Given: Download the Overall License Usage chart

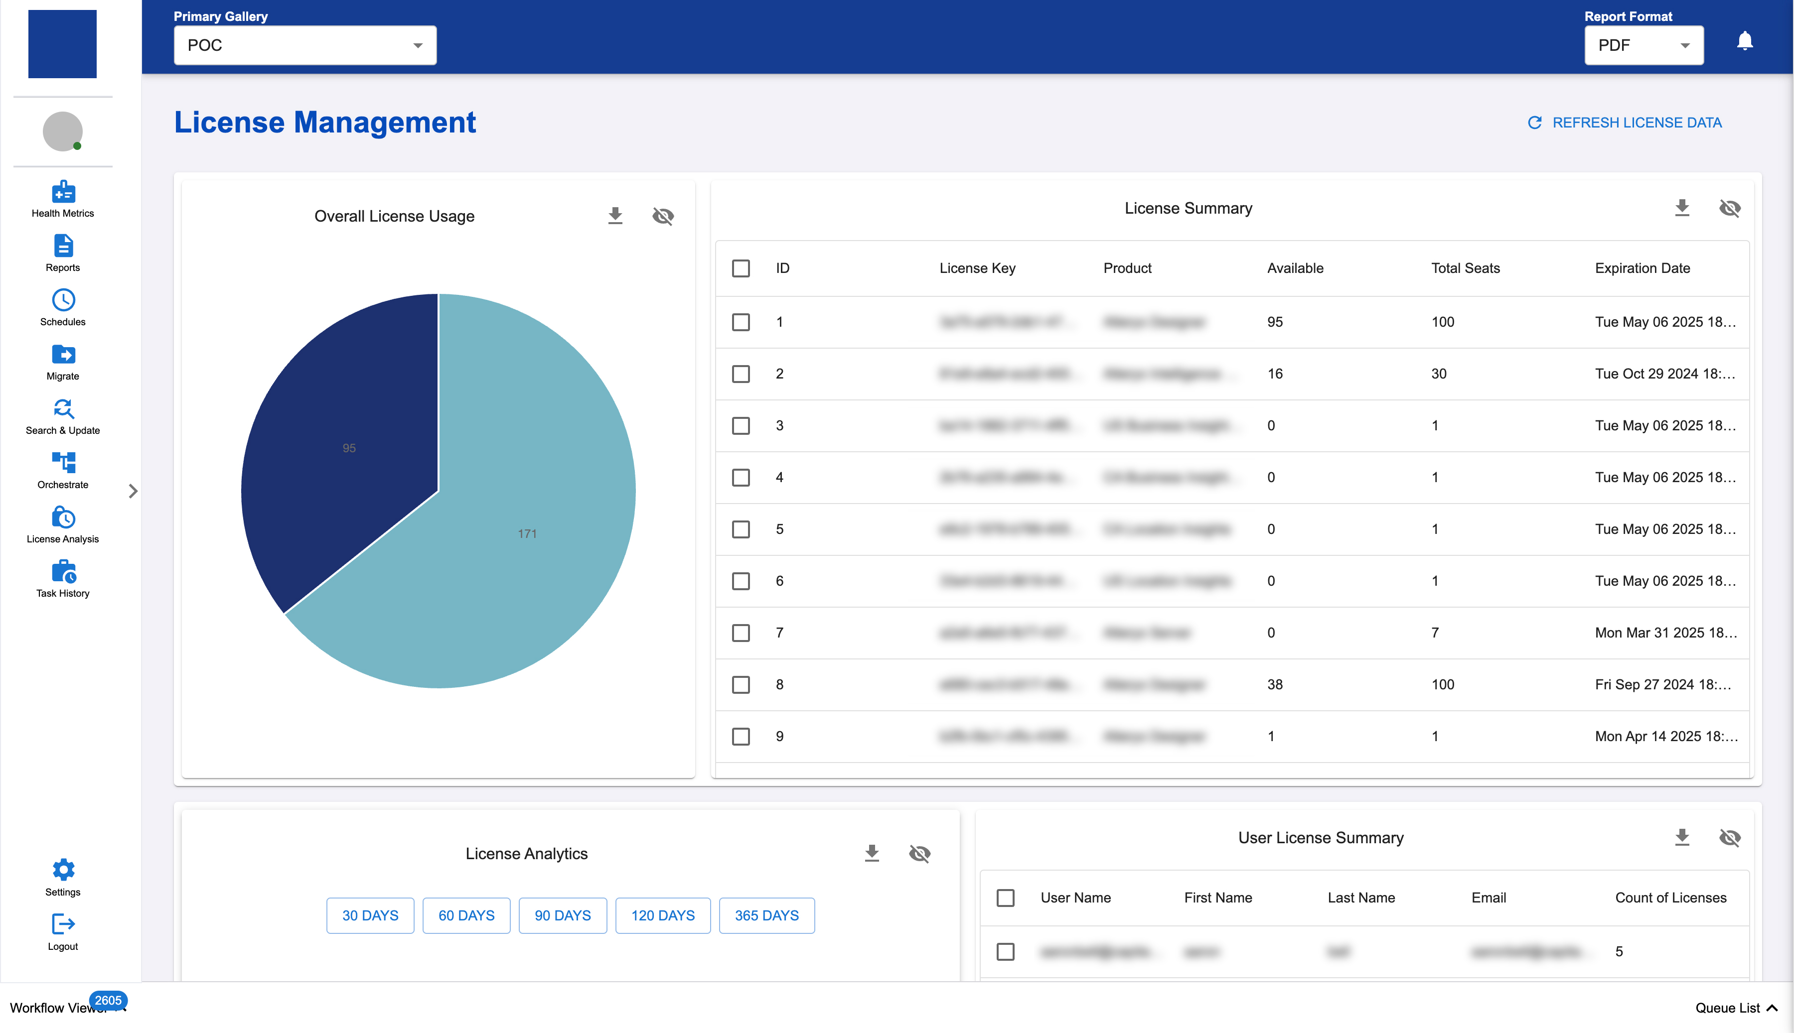Looking at the screenshot, I should tap(614, 216).
